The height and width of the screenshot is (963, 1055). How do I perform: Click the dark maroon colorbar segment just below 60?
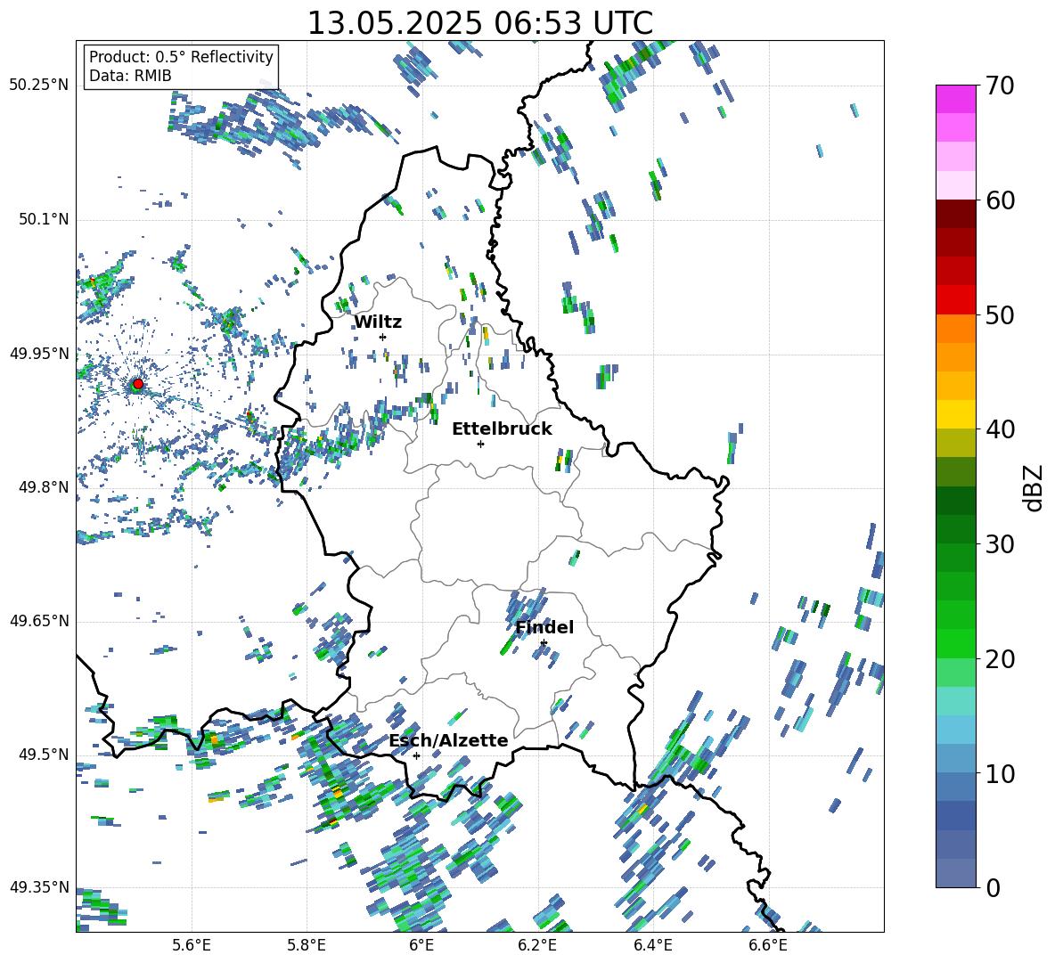(956, 214)
